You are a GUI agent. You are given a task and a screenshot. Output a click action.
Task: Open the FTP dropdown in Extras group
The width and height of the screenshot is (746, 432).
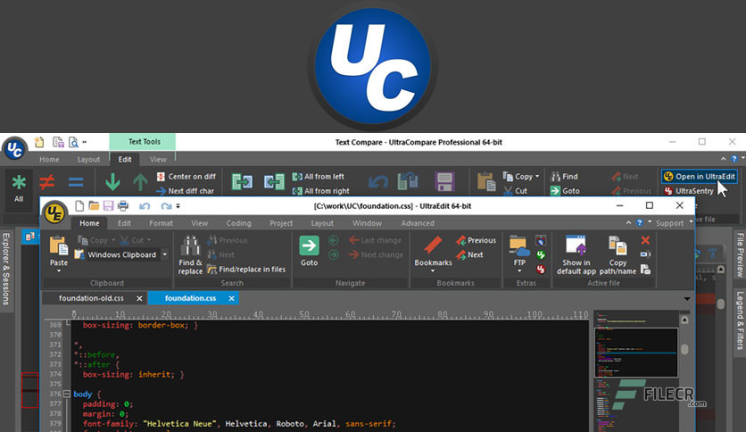(519, 254)
